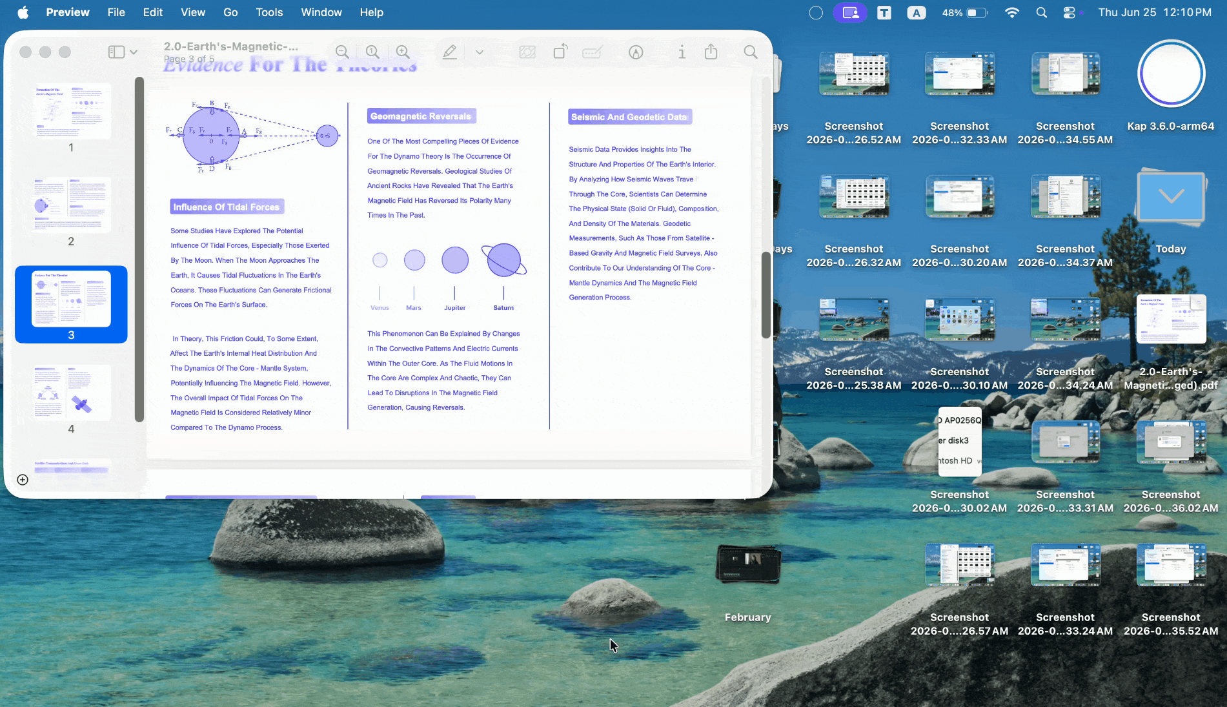This screenshot has height=707, width=1227.
Task: Open the Apple menu
Action: pos(23,12)
